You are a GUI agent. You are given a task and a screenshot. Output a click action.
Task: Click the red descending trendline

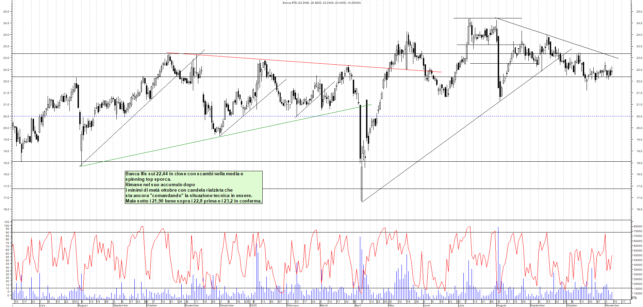tap(306, 63)
